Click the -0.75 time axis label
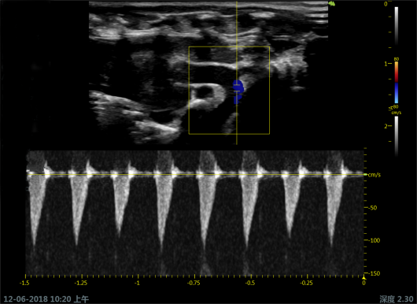Screen dimensions: 417x304 click(194, 283)
